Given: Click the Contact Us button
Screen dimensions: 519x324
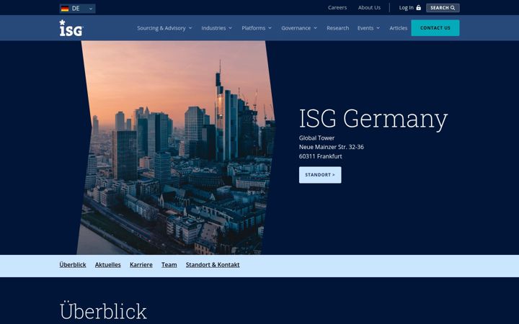Looking at the screenshot, I should [x=435, y=28].
